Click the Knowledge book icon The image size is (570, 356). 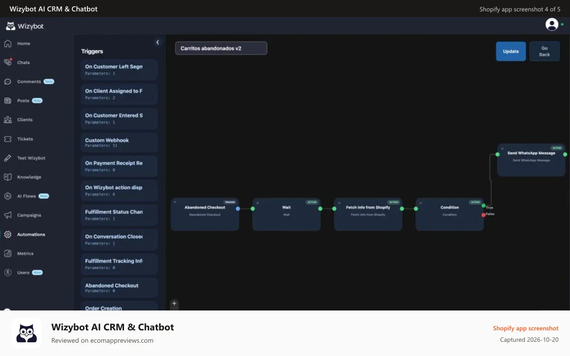pyautogui.click(x=8, y=177)
